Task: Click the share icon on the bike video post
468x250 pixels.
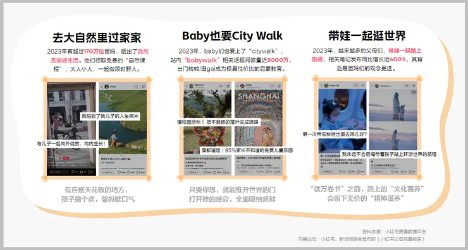Action: click(x=93, y=85)
